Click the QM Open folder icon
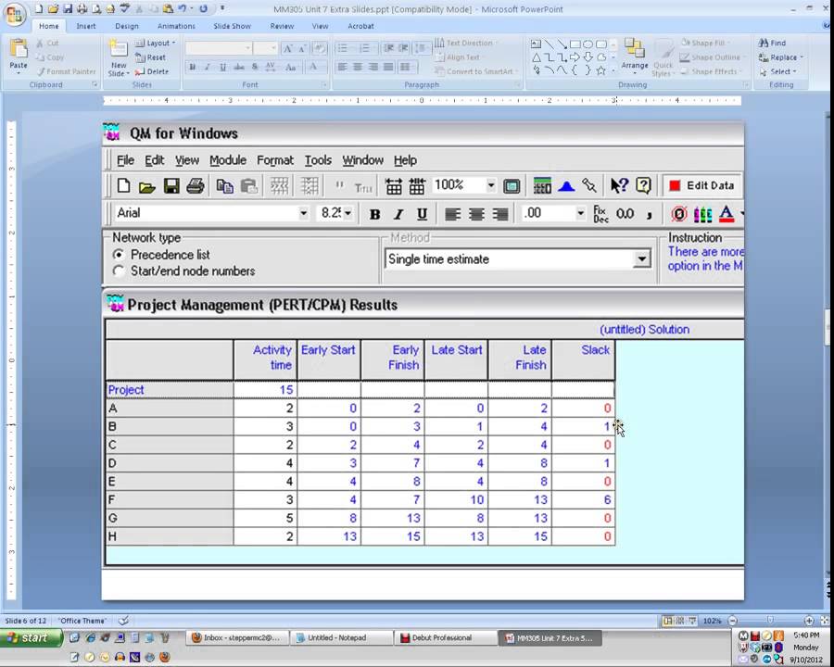Image resolution: width=834 pixels, height=667 pixels. [146, 186]
